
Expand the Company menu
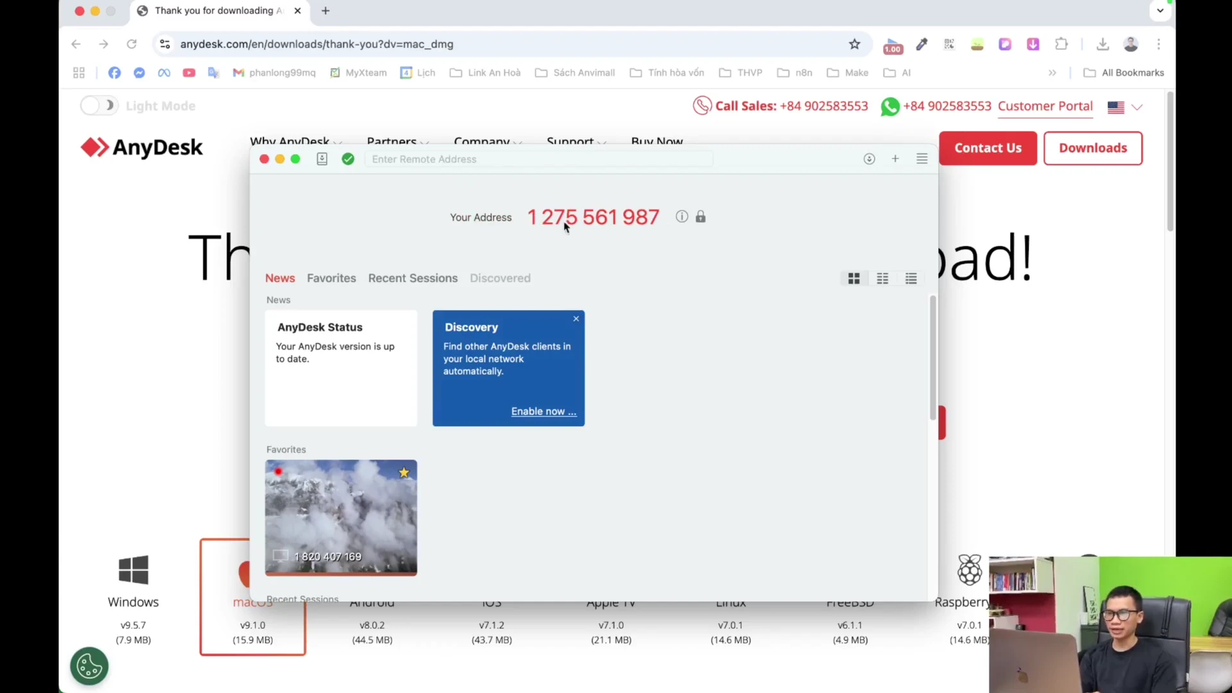pyautogui.click(x=488, y=141)
